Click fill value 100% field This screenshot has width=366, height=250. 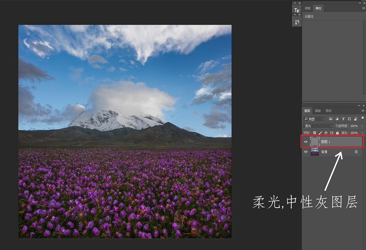(354, 133)
